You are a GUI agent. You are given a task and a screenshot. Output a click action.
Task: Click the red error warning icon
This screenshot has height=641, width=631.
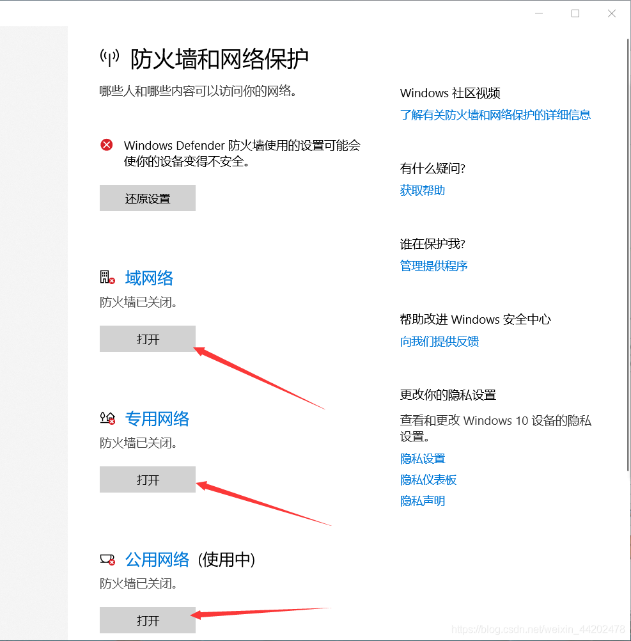[x=107, y=145]
